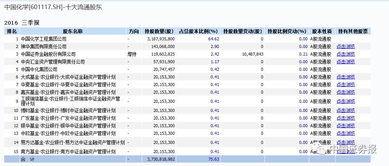Image resolution: width=389 pixels, height=166 pixels.
Task: Open 点击浏览 link in 中欧基金 row
Action: pyautogui.click(x=345, y=133)
